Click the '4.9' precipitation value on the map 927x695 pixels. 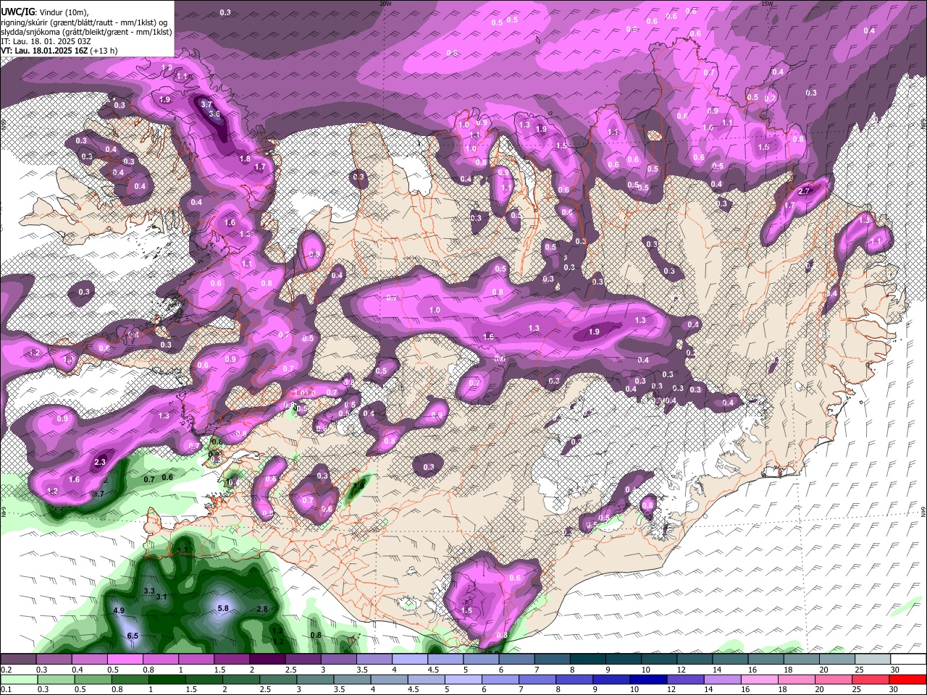[x=119, y=610]
